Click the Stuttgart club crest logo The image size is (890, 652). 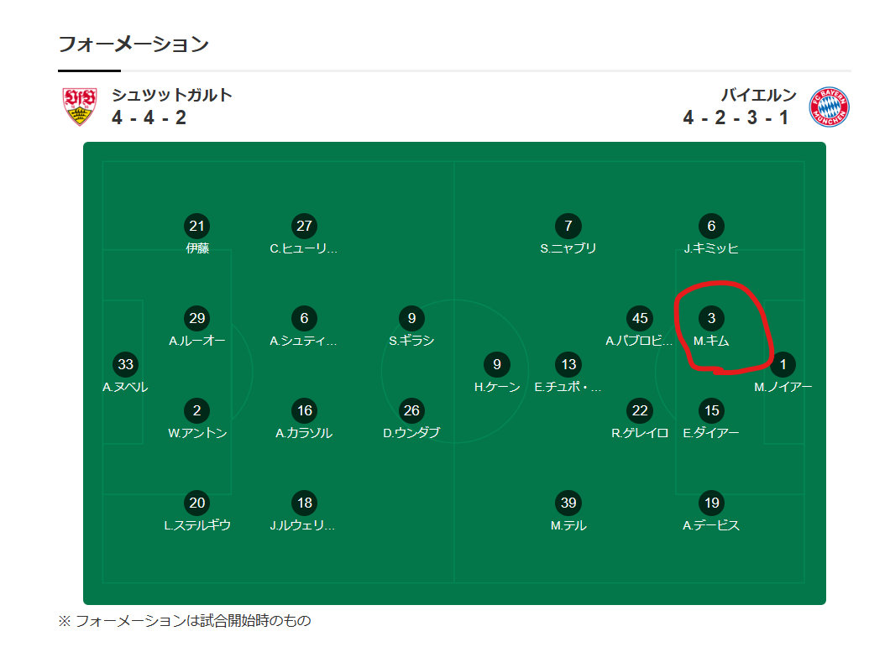coord(80,107)
